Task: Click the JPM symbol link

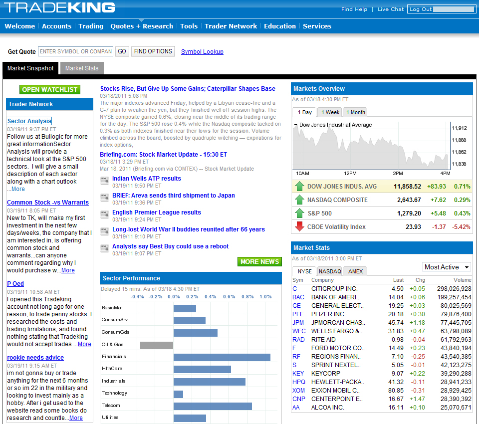Action: point(298,323)
